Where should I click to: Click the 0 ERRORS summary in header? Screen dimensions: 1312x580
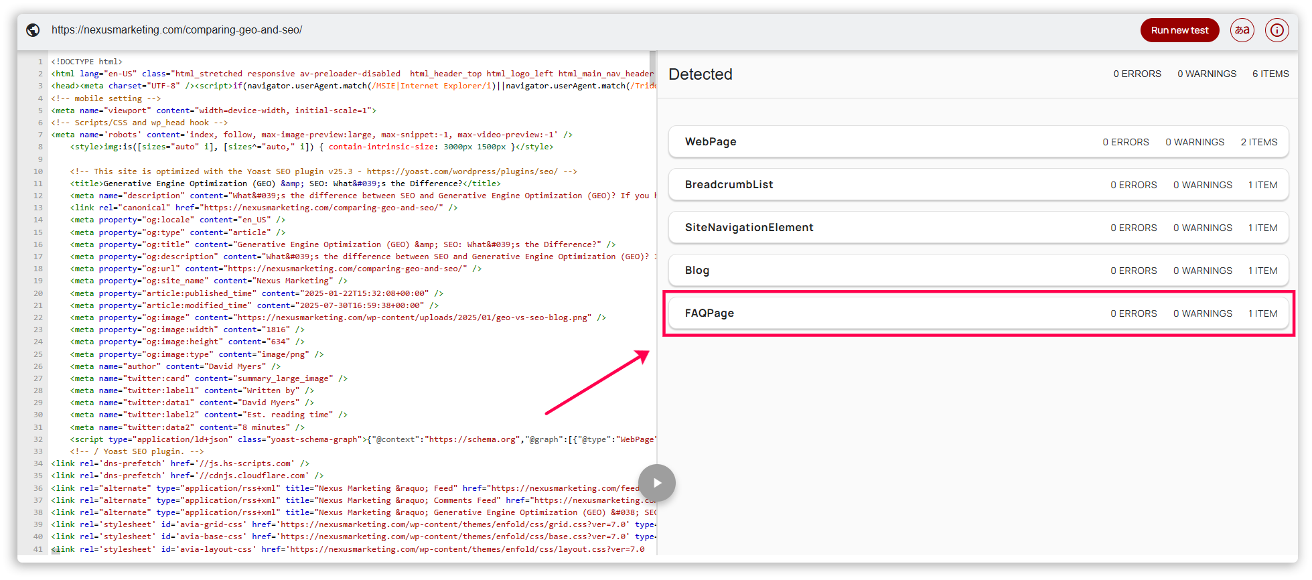1137,74
